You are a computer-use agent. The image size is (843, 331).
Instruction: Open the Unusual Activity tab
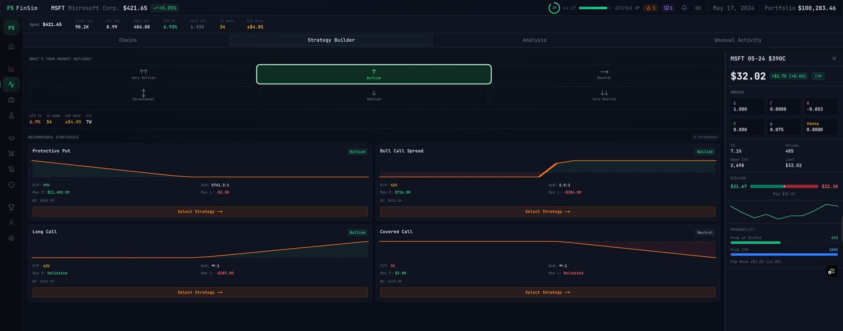[x=738, y=40]
